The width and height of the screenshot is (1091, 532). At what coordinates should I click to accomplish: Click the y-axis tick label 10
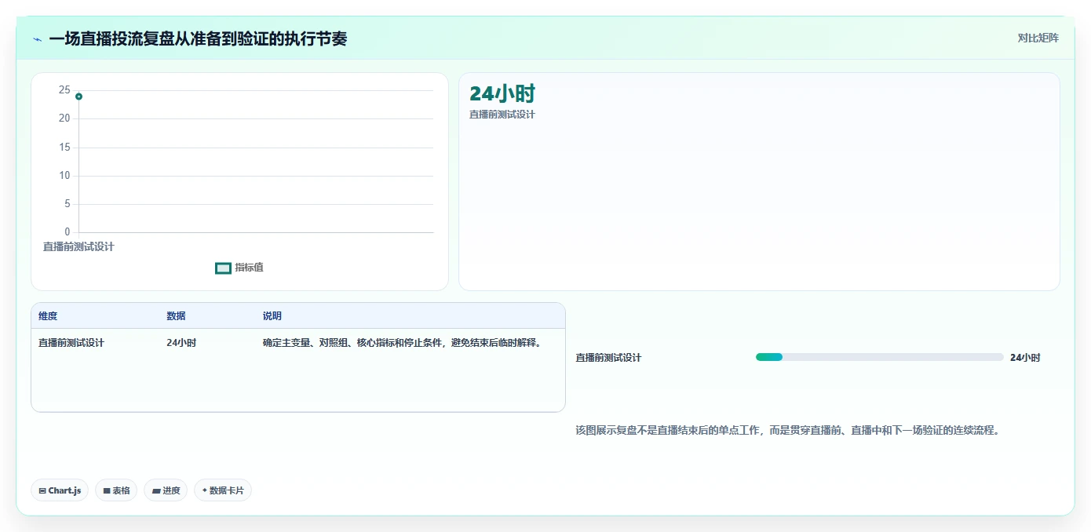coord(64,176)
